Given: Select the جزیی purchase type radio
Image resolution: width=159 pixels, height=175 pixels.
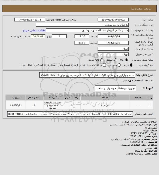Looking at the screenshot, I should click(x=131, y=65).
